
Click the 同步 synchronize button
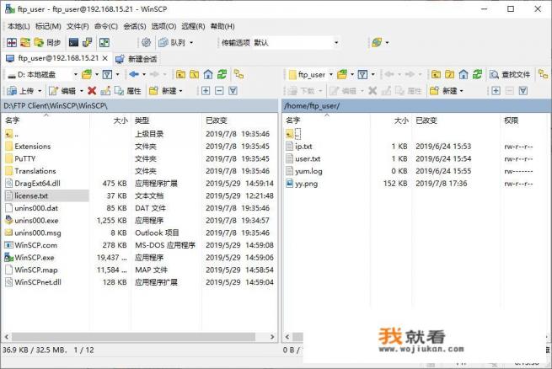pos(47,43)
